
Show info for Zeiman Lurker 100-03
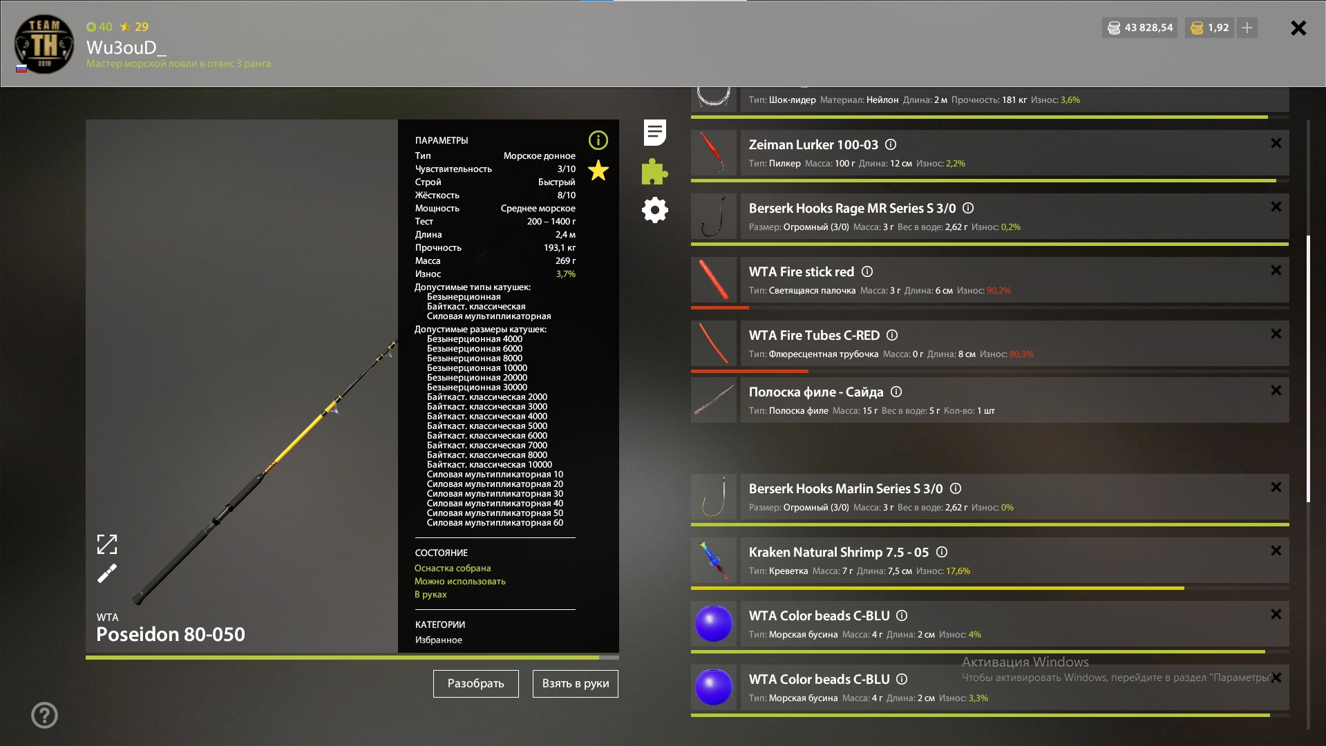pos(891,144)
